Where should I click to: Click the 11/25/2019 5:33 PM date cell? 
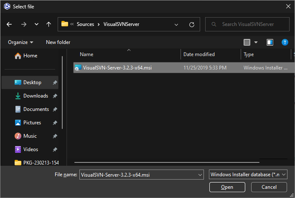click(x=205, y=68)
